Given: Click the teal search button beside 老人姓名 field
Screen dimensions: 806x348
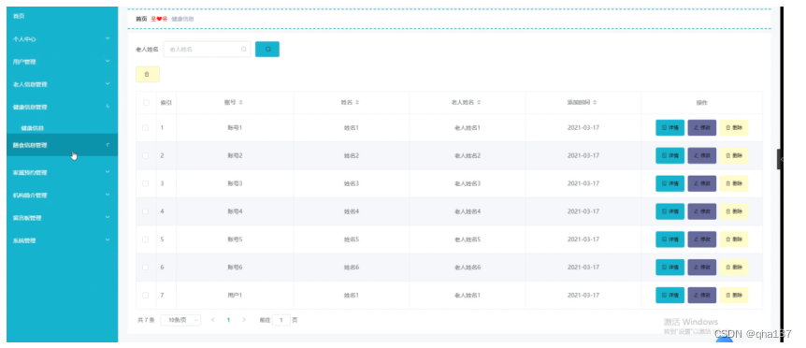Looking at the screenshot, I should [x=266, y=49].
